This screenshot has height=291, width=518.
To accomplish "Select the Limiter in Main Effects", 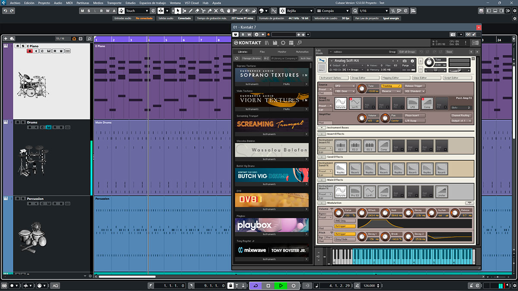I will 442,191.
